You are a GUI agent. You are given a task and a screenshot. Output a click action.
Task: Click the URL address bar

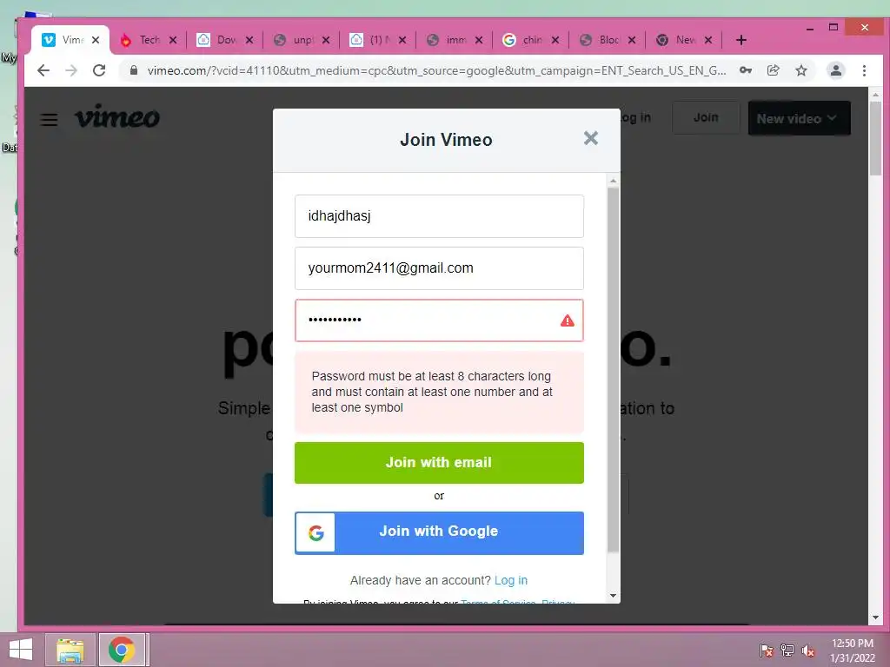(x=436, y=70)
